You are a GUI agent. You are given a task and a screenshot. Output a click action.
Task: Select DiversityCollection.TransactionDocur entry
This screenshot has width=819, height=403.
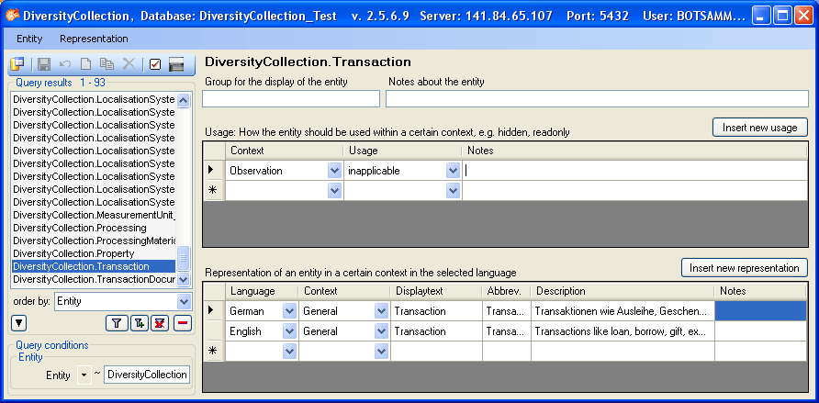point(94,279)
